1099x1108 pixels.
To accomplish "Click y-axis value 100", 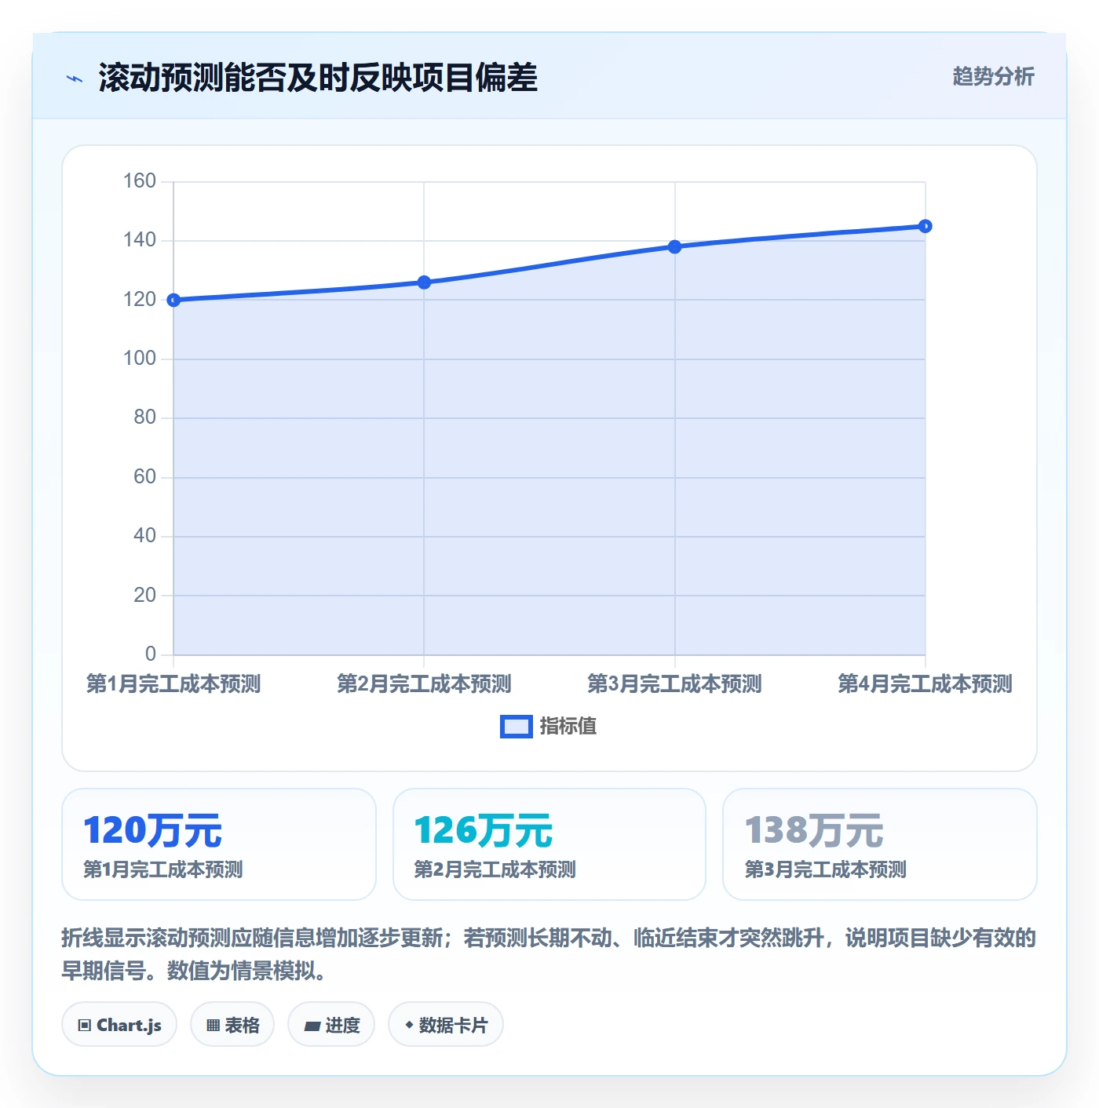I will point(140,359).
